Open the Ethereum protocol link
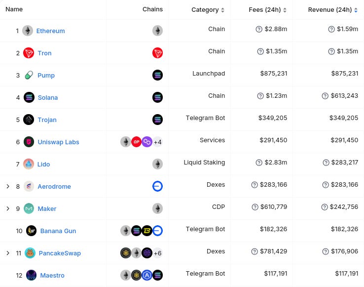364x287 pixels. click(x=51, y=31)
